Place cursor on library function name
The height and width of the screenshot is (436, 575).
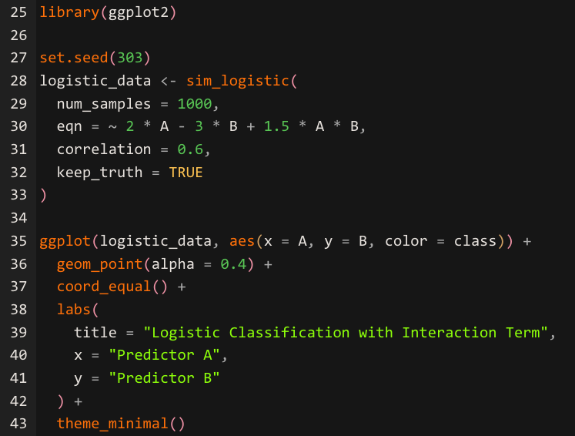(x=69, y=12)
